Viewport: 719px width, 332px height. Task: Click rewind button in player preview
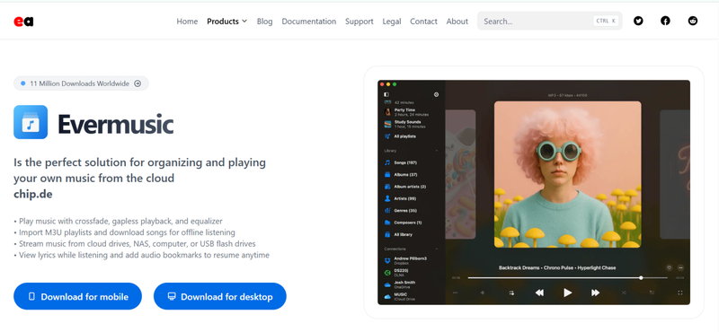(x=540, y=293)
